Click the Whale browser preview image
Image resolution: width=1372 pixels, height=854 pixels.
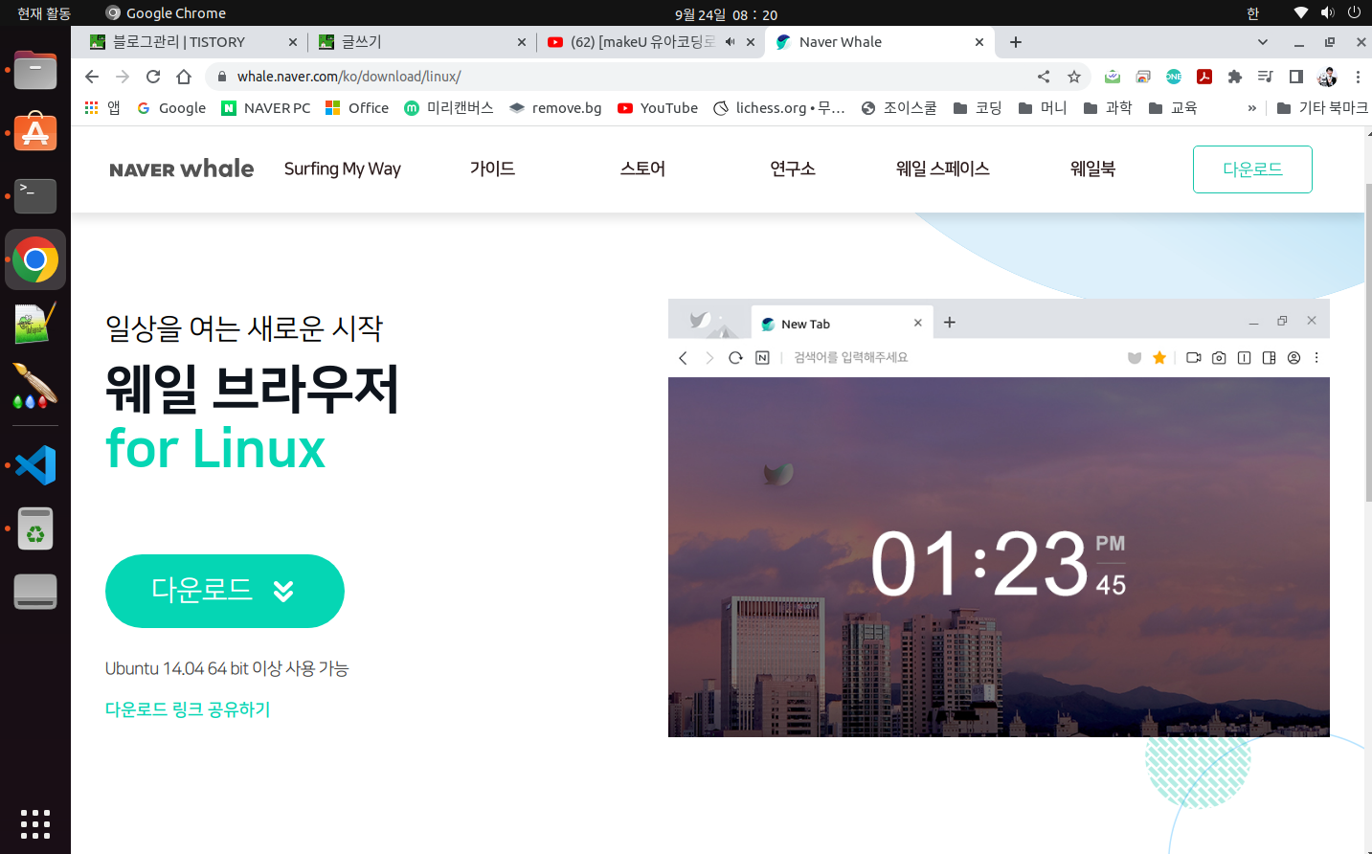[x=999, y=518]
